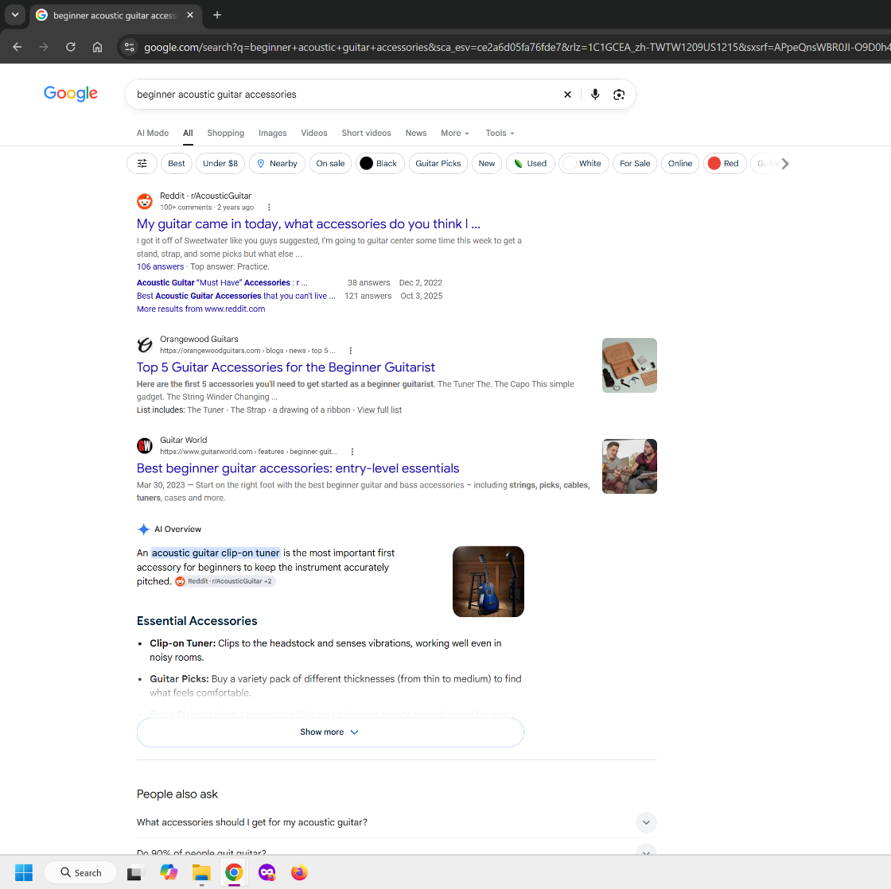Viewport: 891px width, 889px height.
Task: Open the Windows Start menu
Action: [24, 872]
